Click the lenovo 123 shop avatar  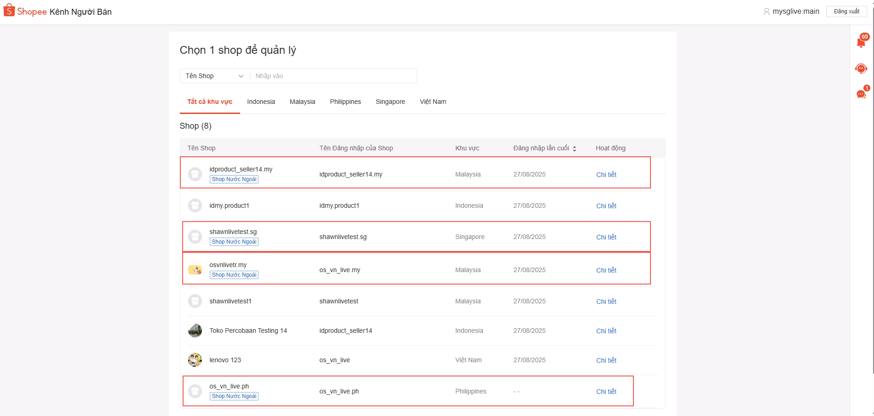(195, 360)
